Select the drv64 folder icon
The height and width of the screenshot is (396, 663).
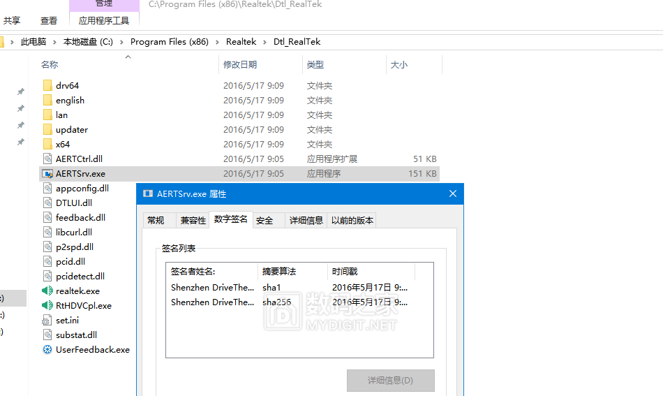pyautogui.click(x=47, y=85)
